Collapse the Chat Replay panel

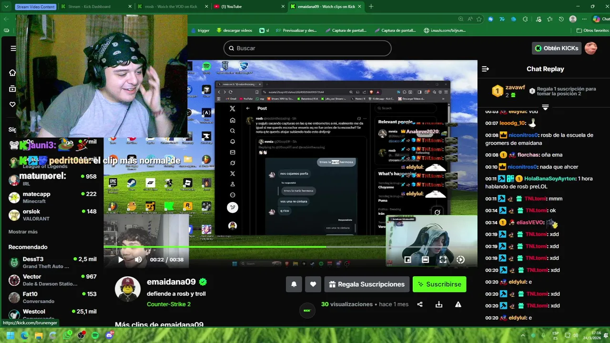pos(485,69)
